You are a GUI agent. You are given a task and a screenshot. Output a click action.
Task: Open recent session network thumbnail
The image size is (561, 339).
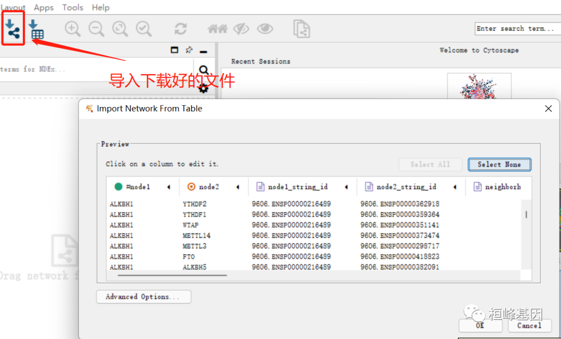point(479,86)
